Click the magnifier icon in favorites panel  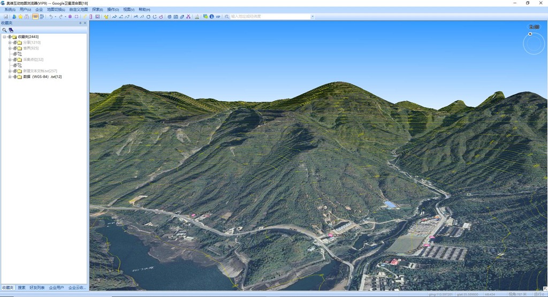tap(4, 30)
